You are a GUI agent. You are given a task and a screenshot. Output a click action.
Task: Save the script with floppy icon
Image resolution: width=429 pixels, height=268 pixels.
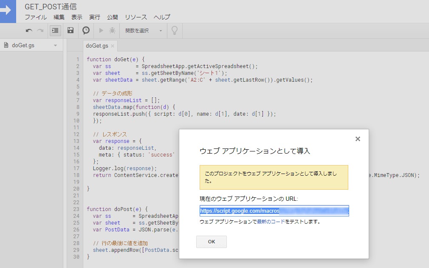[71, 31]
